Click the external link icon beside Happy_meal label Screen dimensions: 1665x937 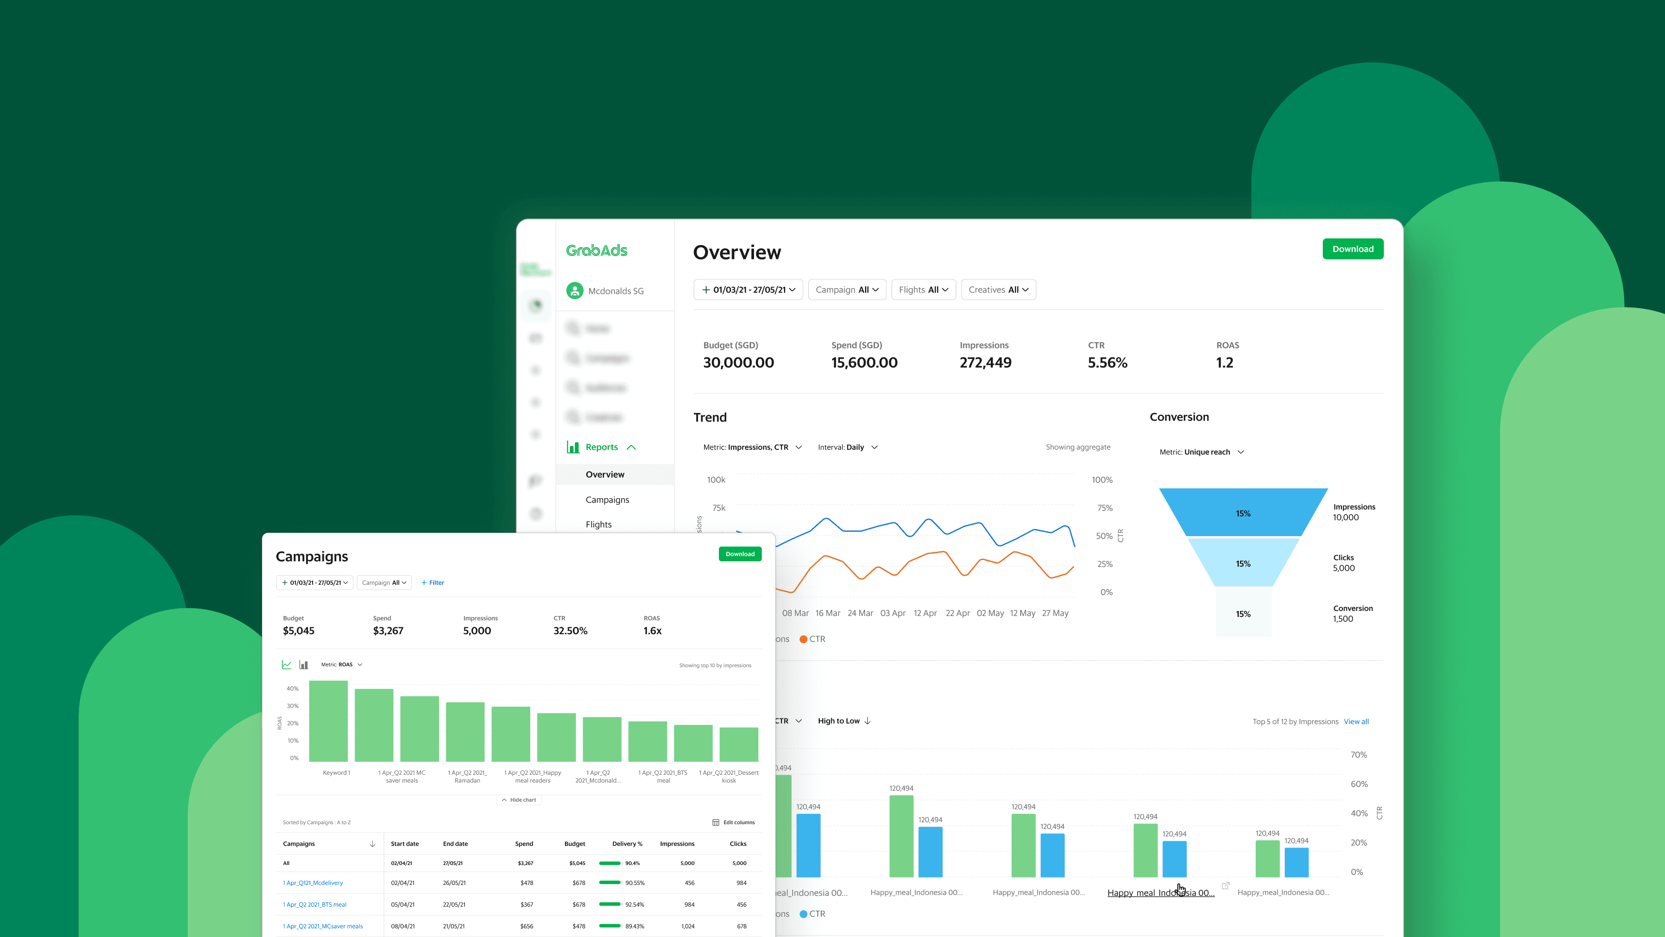(x=1225, y=886)
